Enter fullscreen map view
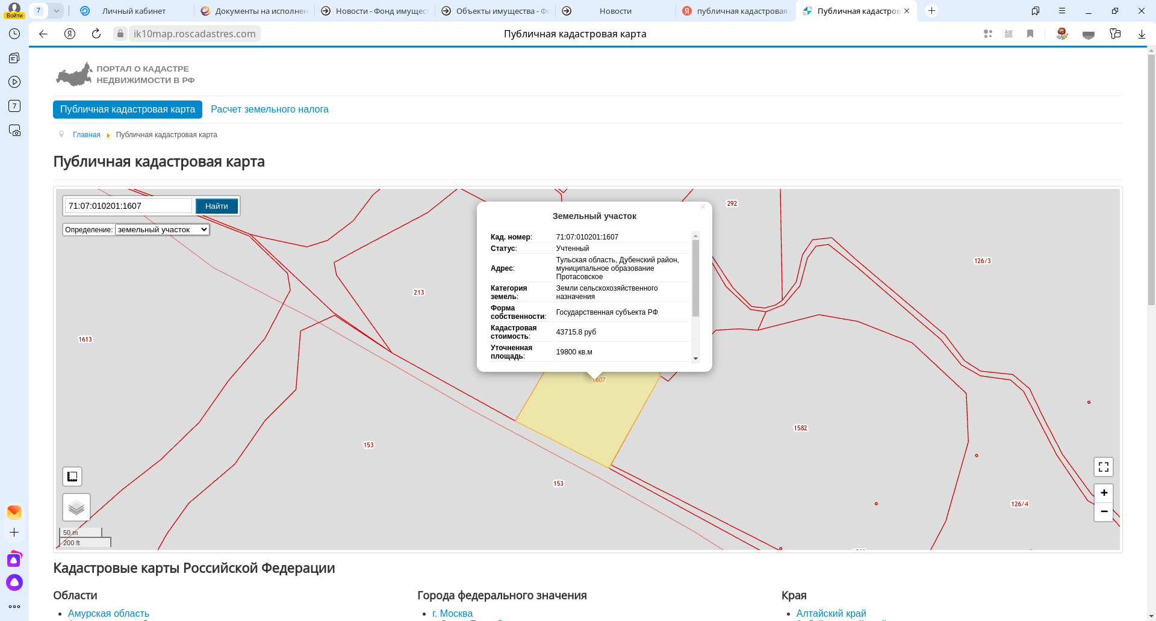 [1103, 467]
